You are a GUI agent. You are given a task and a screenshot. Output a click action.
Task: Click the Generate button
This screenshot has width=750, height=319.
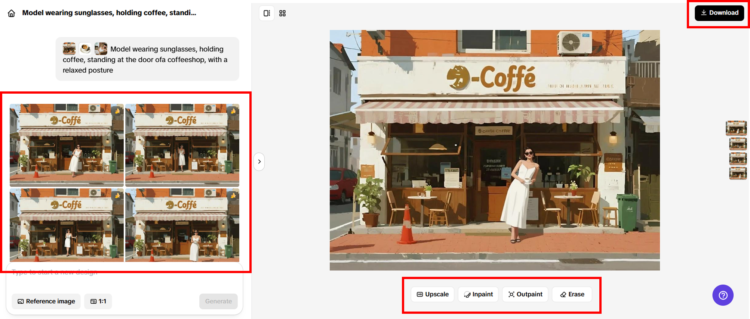point(218,301)
